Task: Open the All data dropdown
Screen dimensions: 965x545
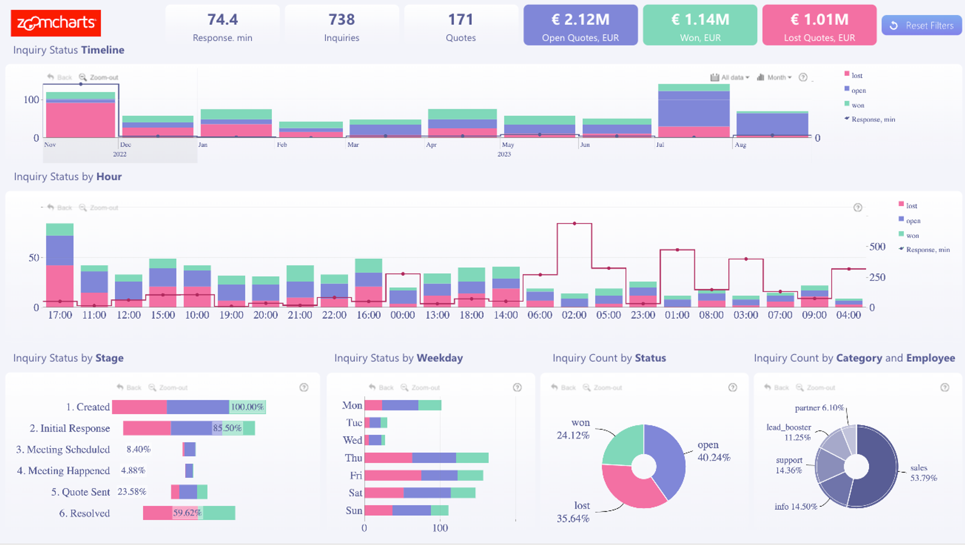Action: pyautogui.click(x=732, y=77)
